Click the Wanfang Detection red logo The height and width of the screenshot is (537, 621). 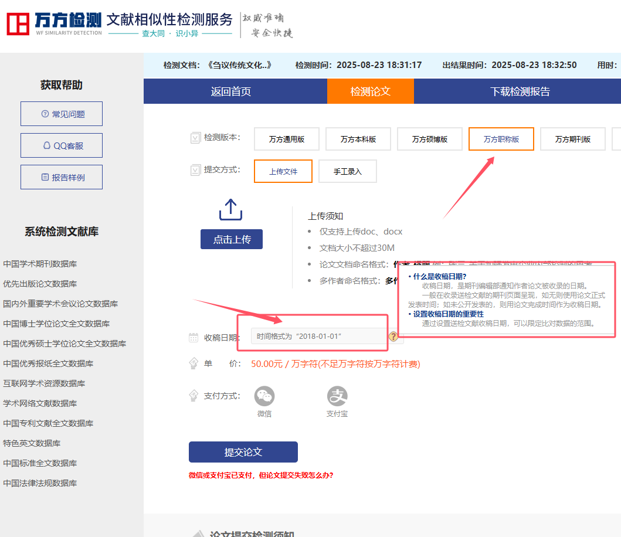[18, 24]
